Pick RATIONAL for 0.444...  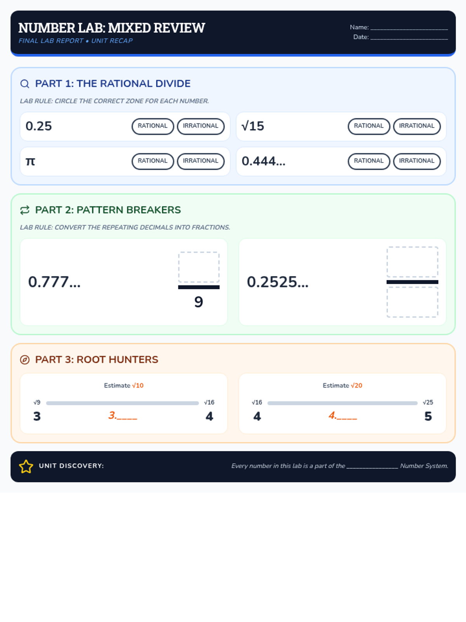tap(369, 161)
